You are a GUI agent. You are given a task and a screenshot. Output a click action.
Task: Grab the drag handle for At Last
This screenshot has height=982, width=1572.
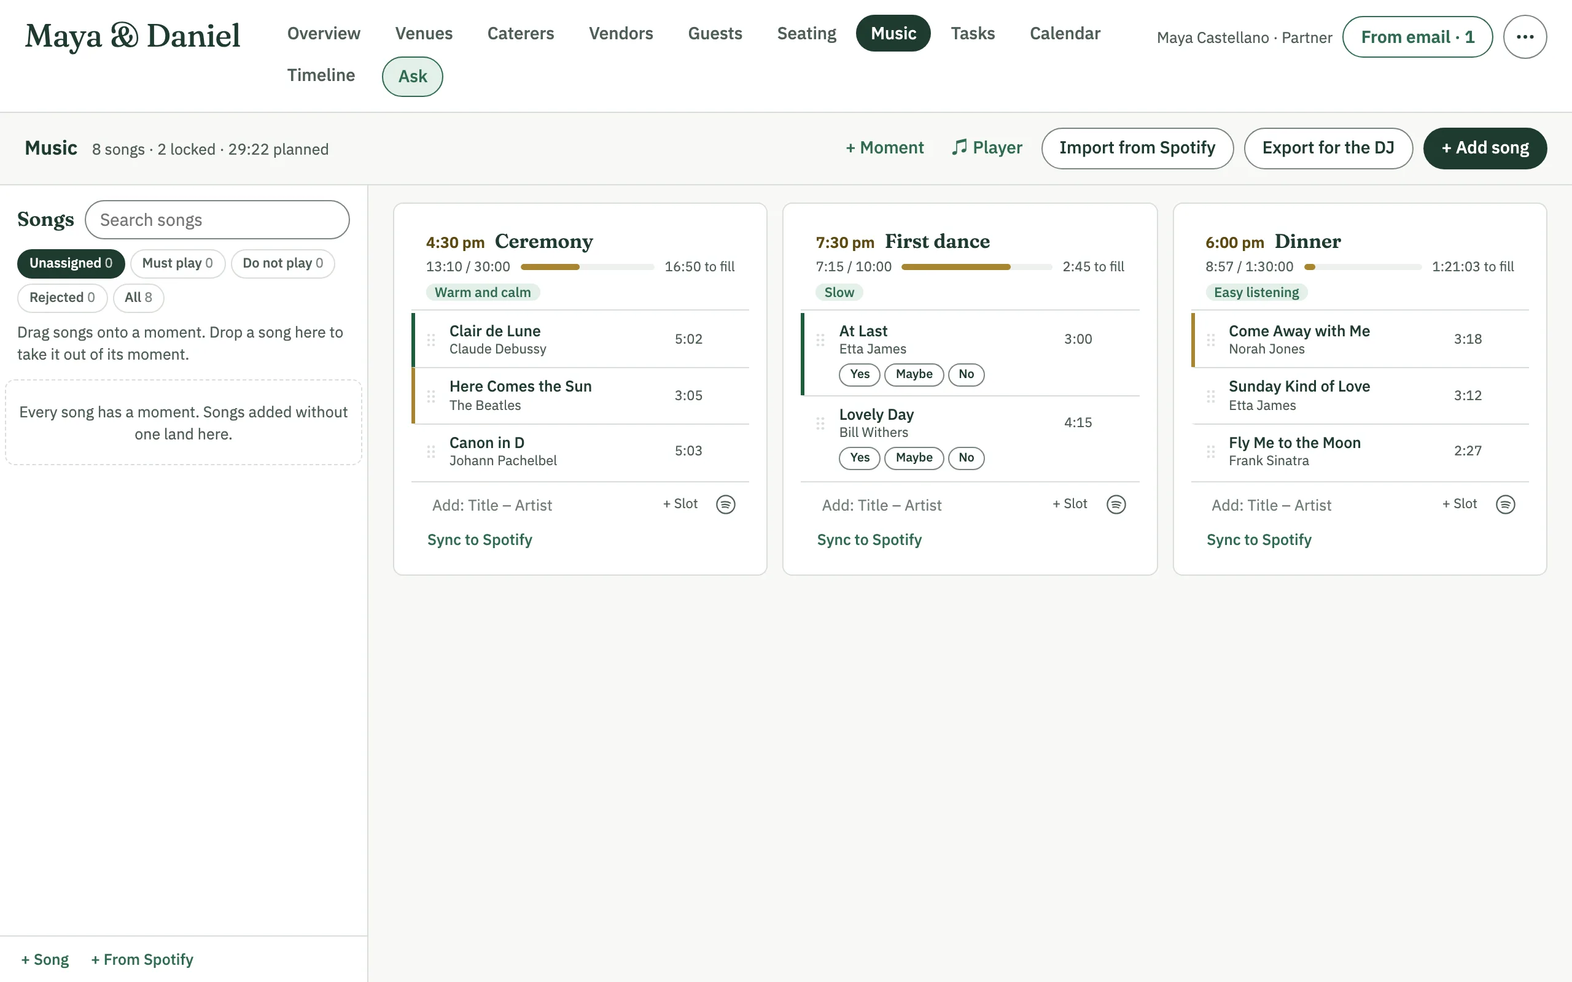coord(820,339)
